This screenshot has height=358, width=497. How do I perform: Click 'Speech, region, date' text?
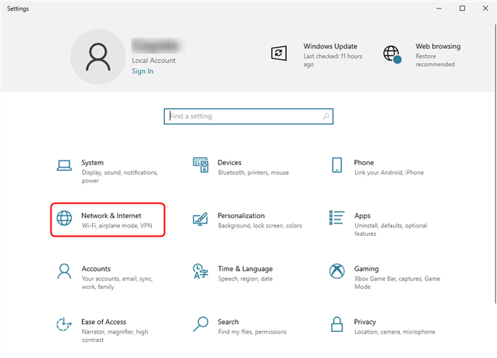(245, 279)
